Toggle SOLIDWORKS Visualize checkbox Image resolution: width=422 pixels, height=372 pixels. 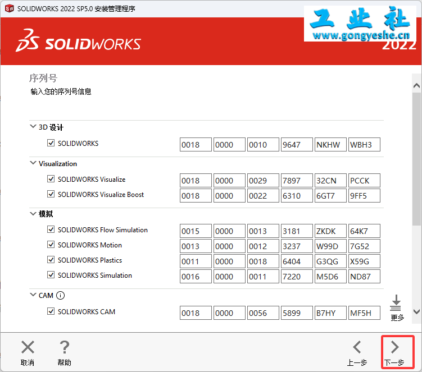(51, 179)
